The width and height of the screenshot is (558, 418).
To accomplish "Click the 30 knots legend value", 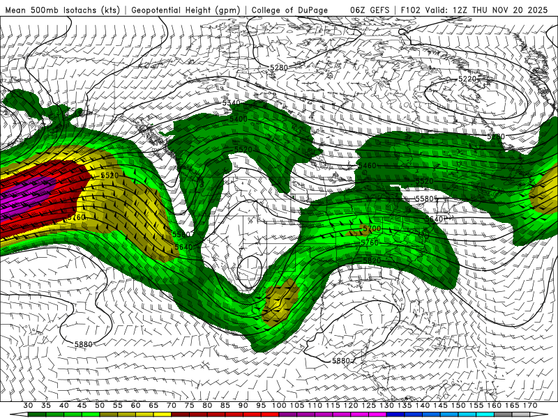I will pyautogui.click(x=28, y=405).
